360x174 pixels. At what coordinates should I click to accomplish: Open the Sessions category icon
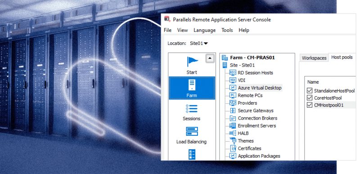192,109
